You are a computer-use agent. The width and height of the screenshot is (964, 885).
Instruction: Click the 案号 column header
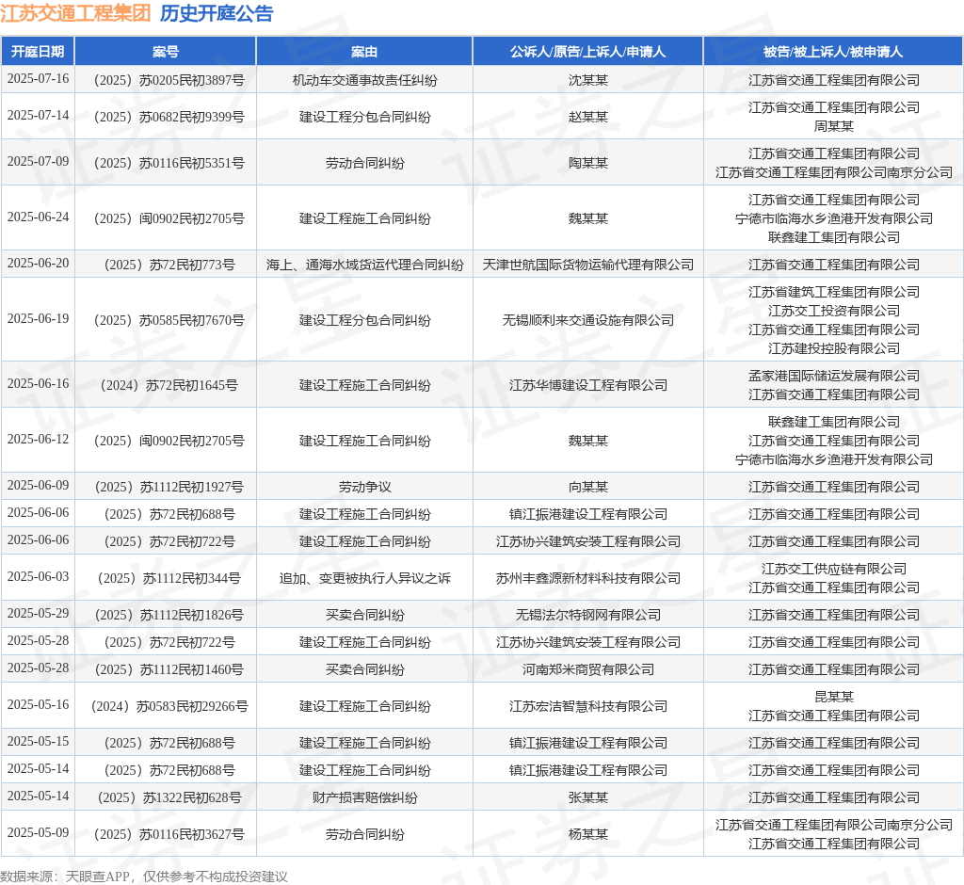(165, 52)
